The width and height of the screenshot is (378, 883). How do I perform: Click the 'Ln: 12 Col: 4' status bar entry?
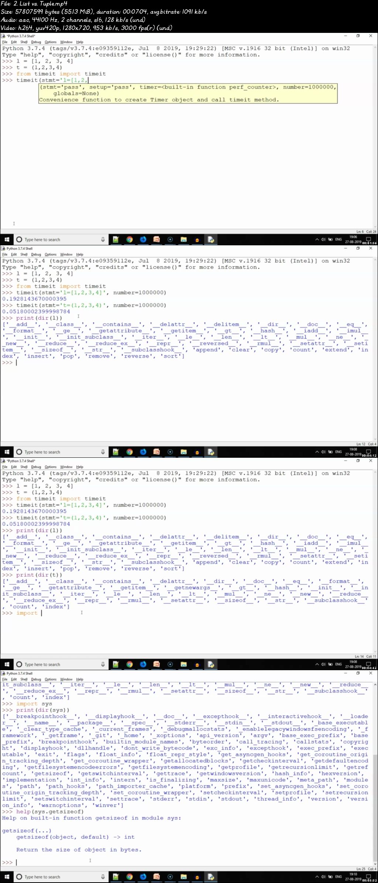point(366,444)
